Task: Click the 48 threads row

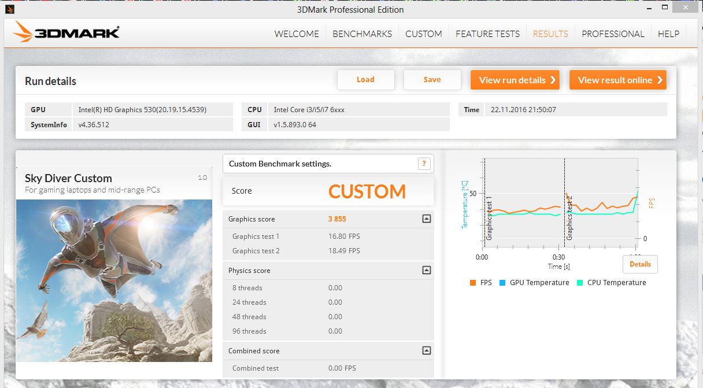Action: pos(328,316)
